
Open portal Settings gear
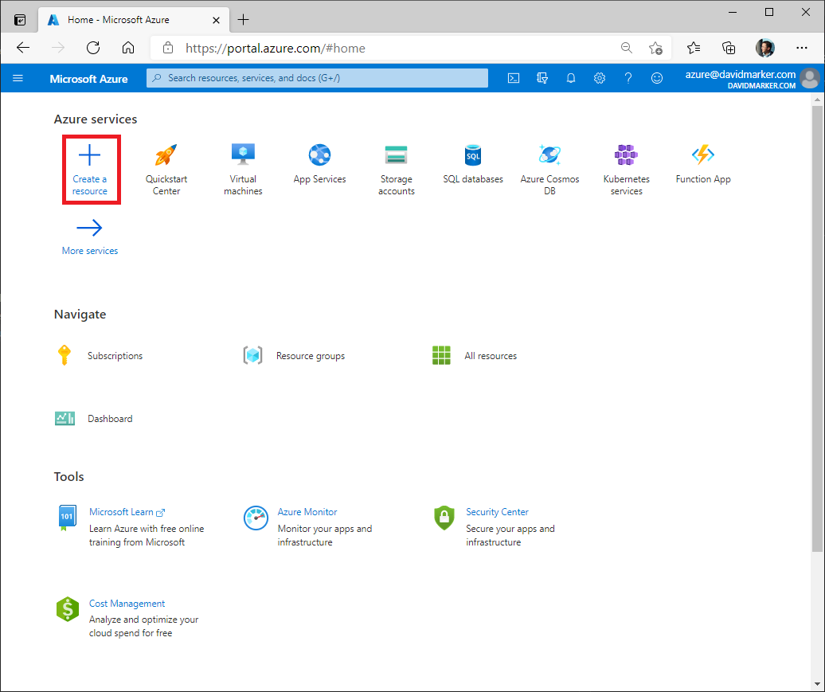tap(600, 78)
